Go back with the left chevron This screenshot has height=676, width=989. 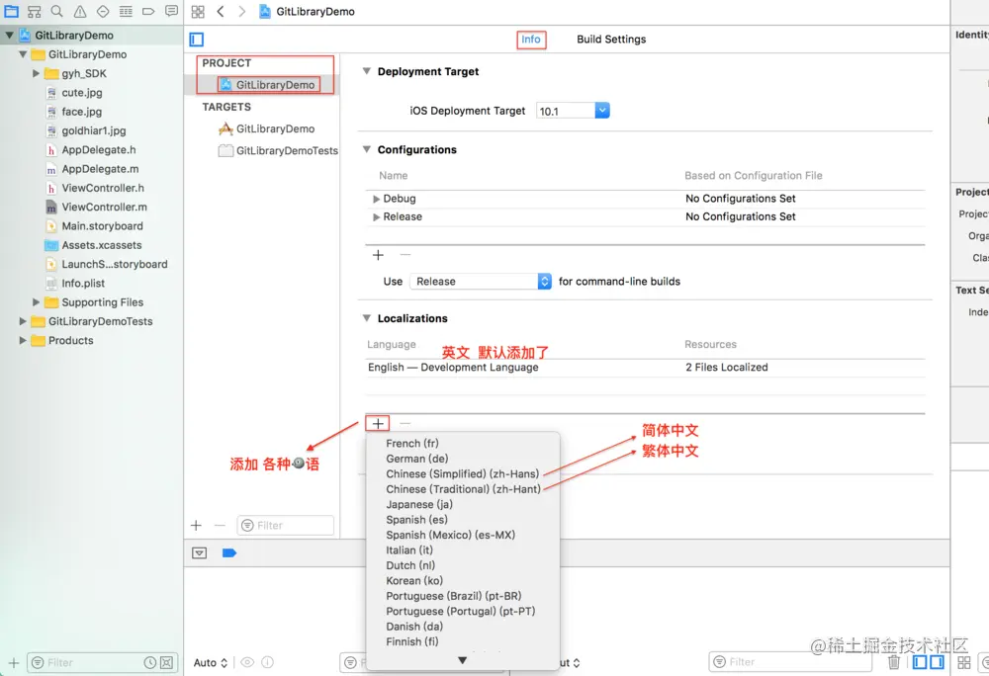[x=221, y=11]
